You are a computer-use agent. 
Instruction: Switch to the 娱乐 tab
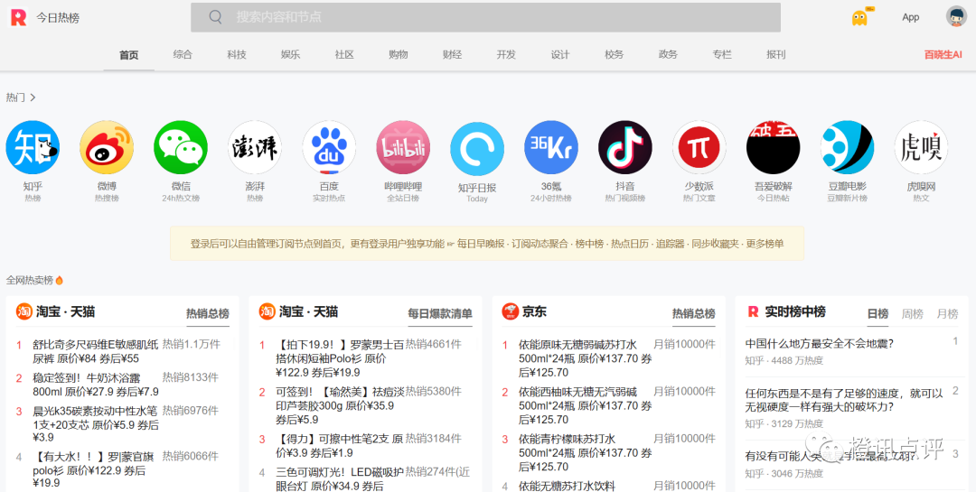pyautogui.click(x=290, y=55)
